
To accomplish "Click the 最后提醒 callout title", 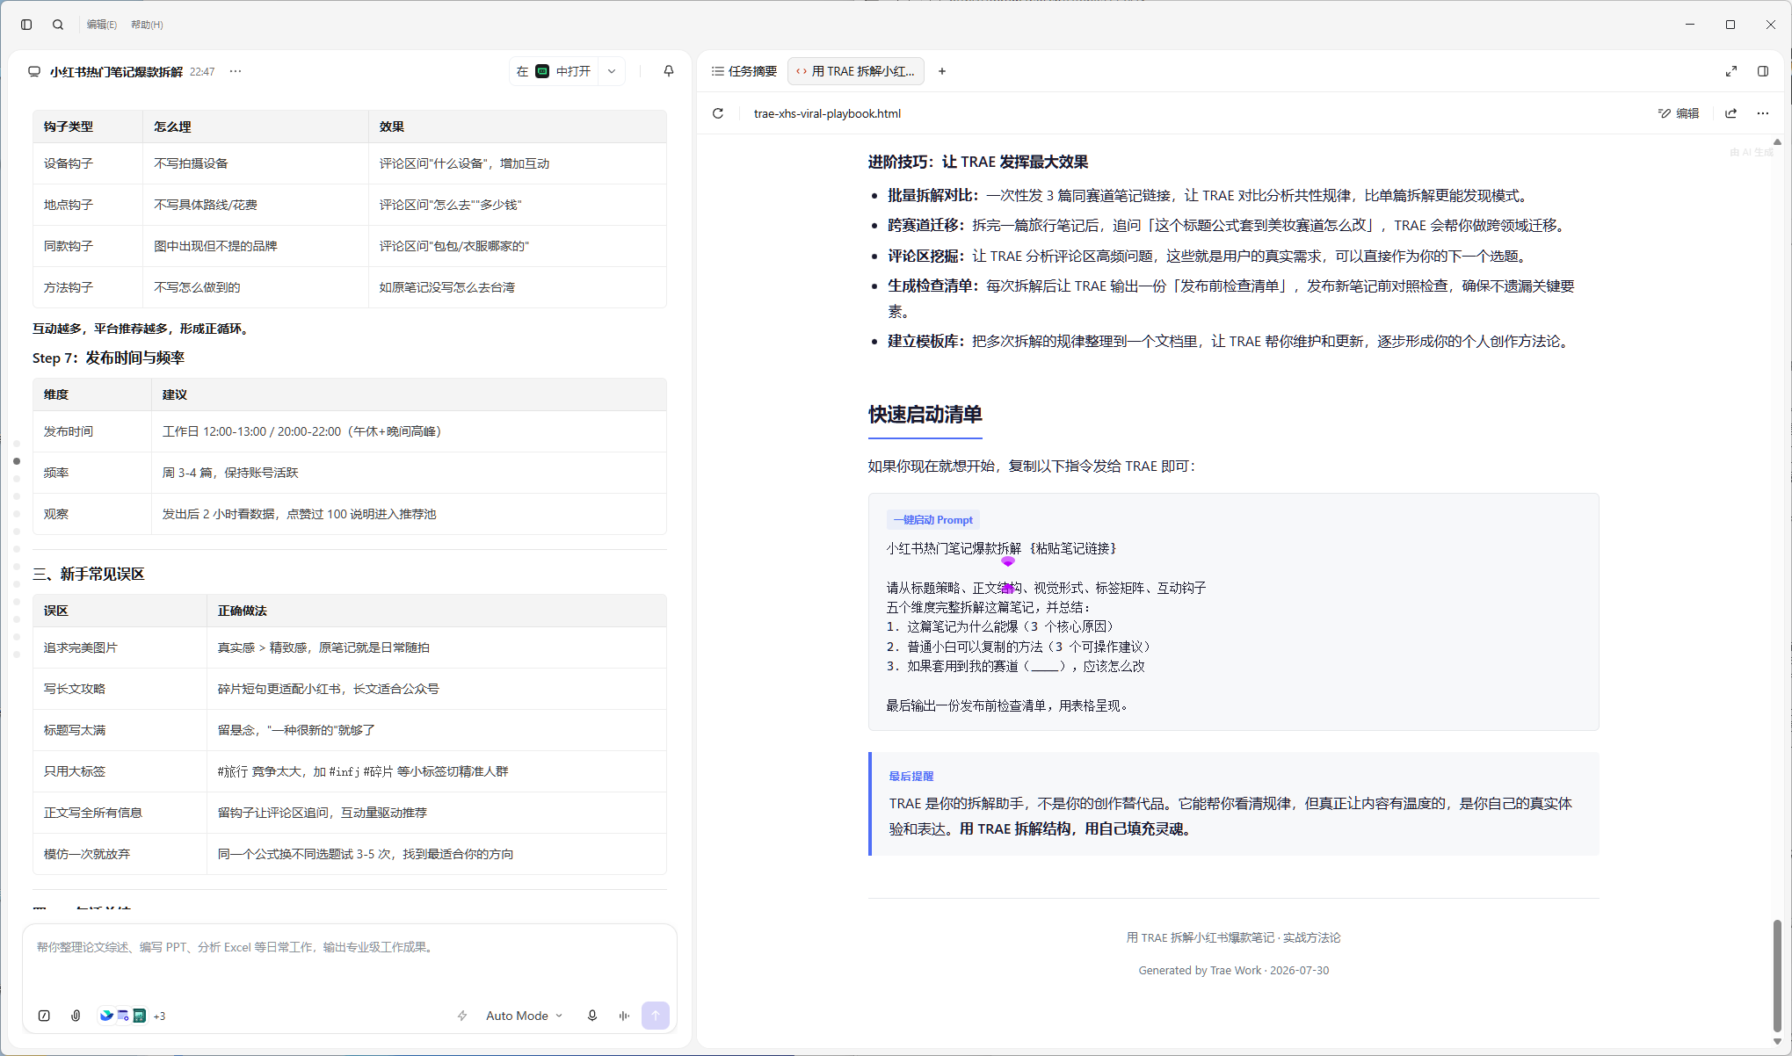I will pyautogui.click(x=911, y=777).
